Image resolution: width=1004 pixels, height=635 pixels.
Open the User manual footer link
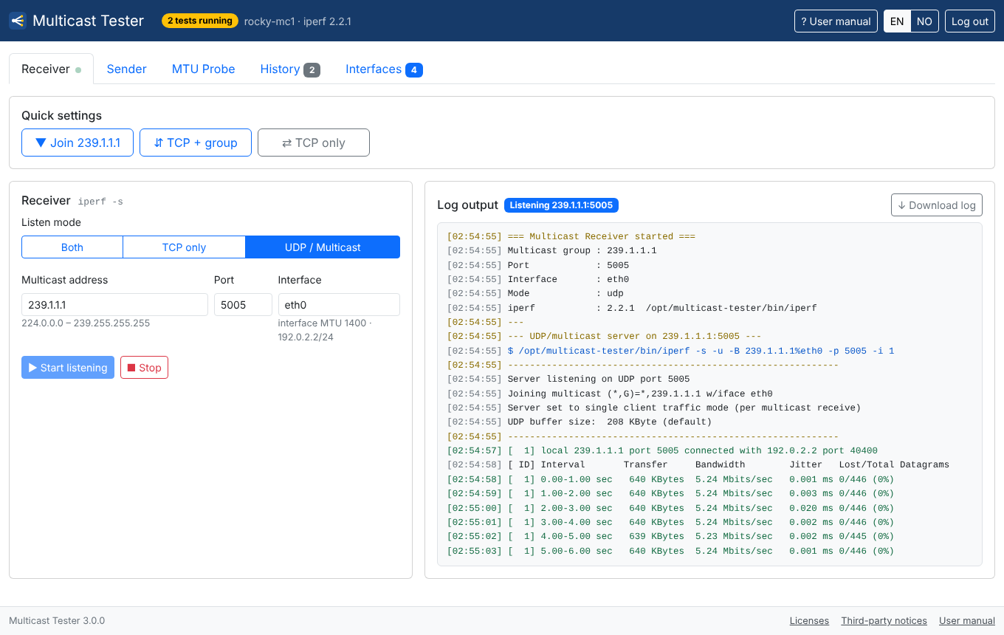click(967, 621)
